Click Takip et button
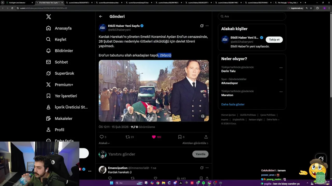 tap(274, 40)
